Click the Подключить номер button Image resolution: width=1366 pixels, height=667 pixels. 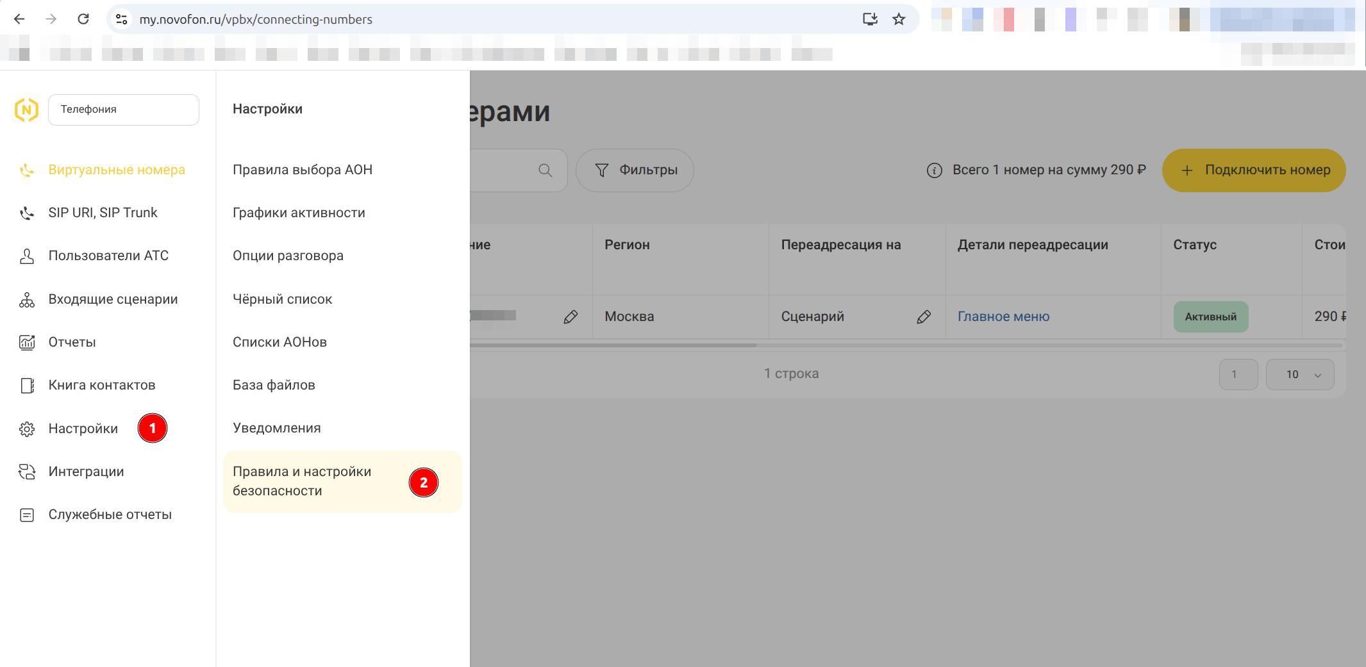click(1254, 170)
